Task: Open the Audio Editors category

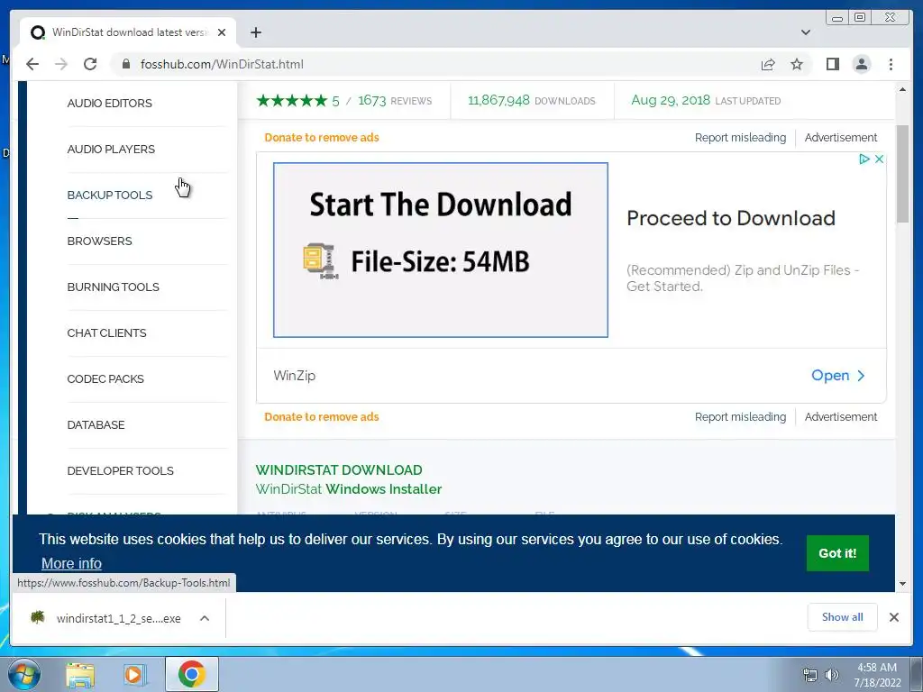Action: (109, 103)
